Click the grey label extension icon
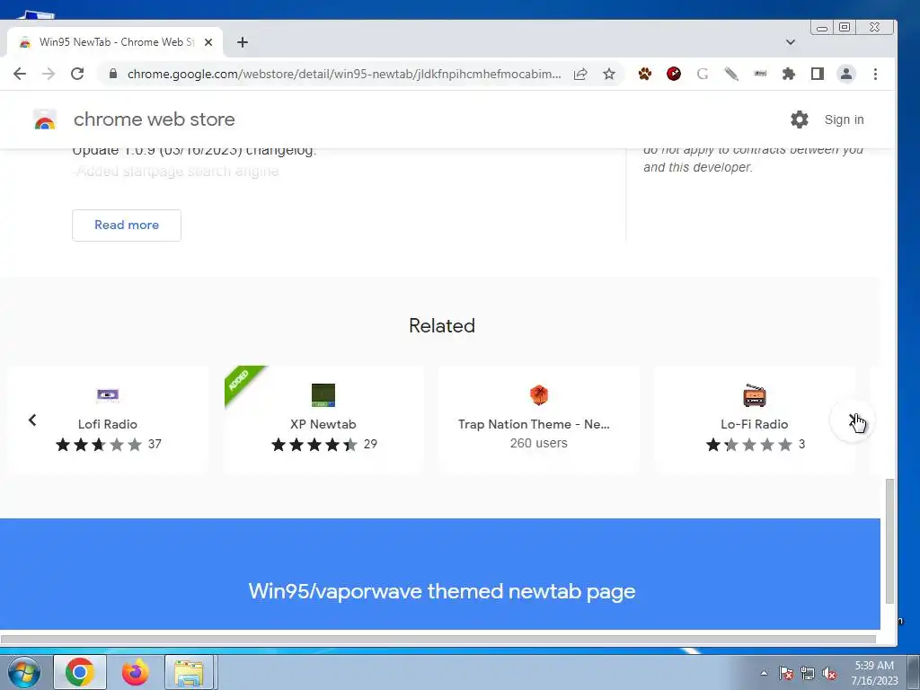The height and width of the screenshot is (690, 920). (760, 74)
